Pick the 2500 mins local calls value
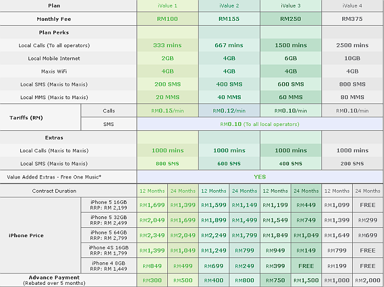 point(352,45)
